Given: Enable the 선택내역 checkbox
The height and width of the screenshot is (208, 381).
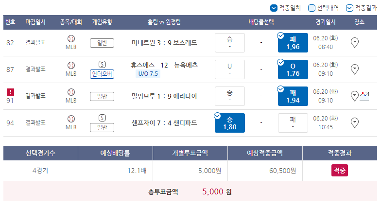Looking at the screenshot, I should point(312,8).
